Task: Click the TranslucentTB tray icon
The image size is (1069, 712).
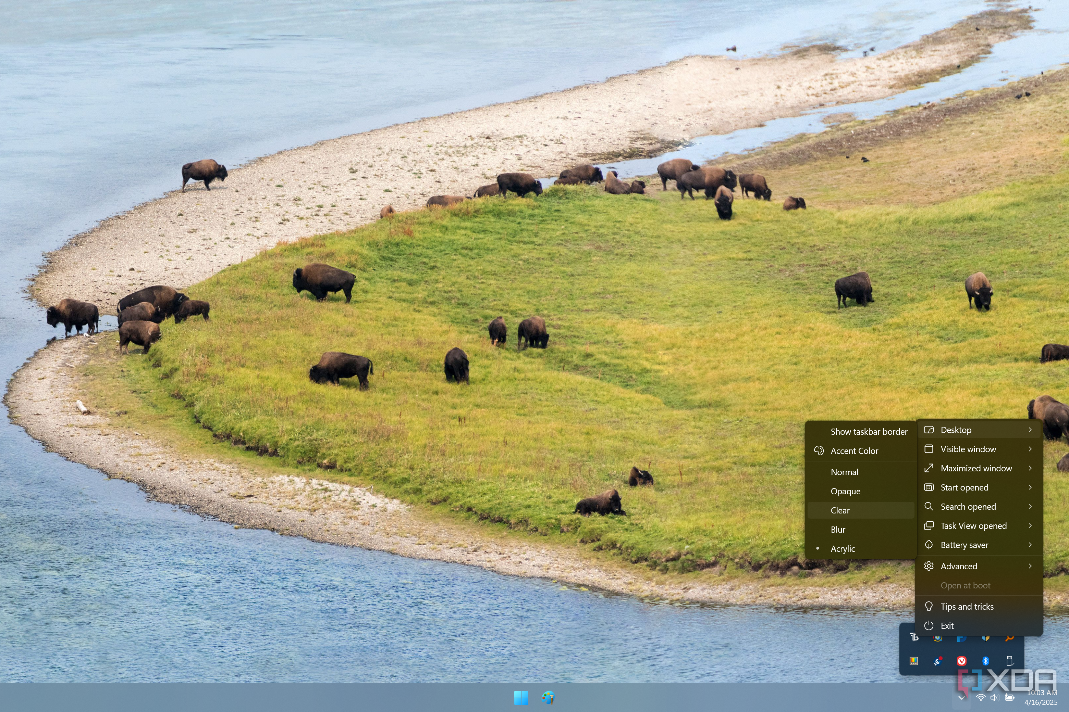Action: [914, 637]
